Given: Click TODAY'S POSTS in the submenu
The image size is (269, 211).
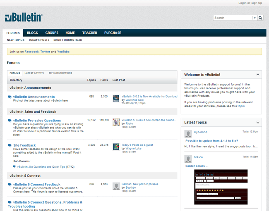Looking at the screenshot, I should click(x=39, y=40).
